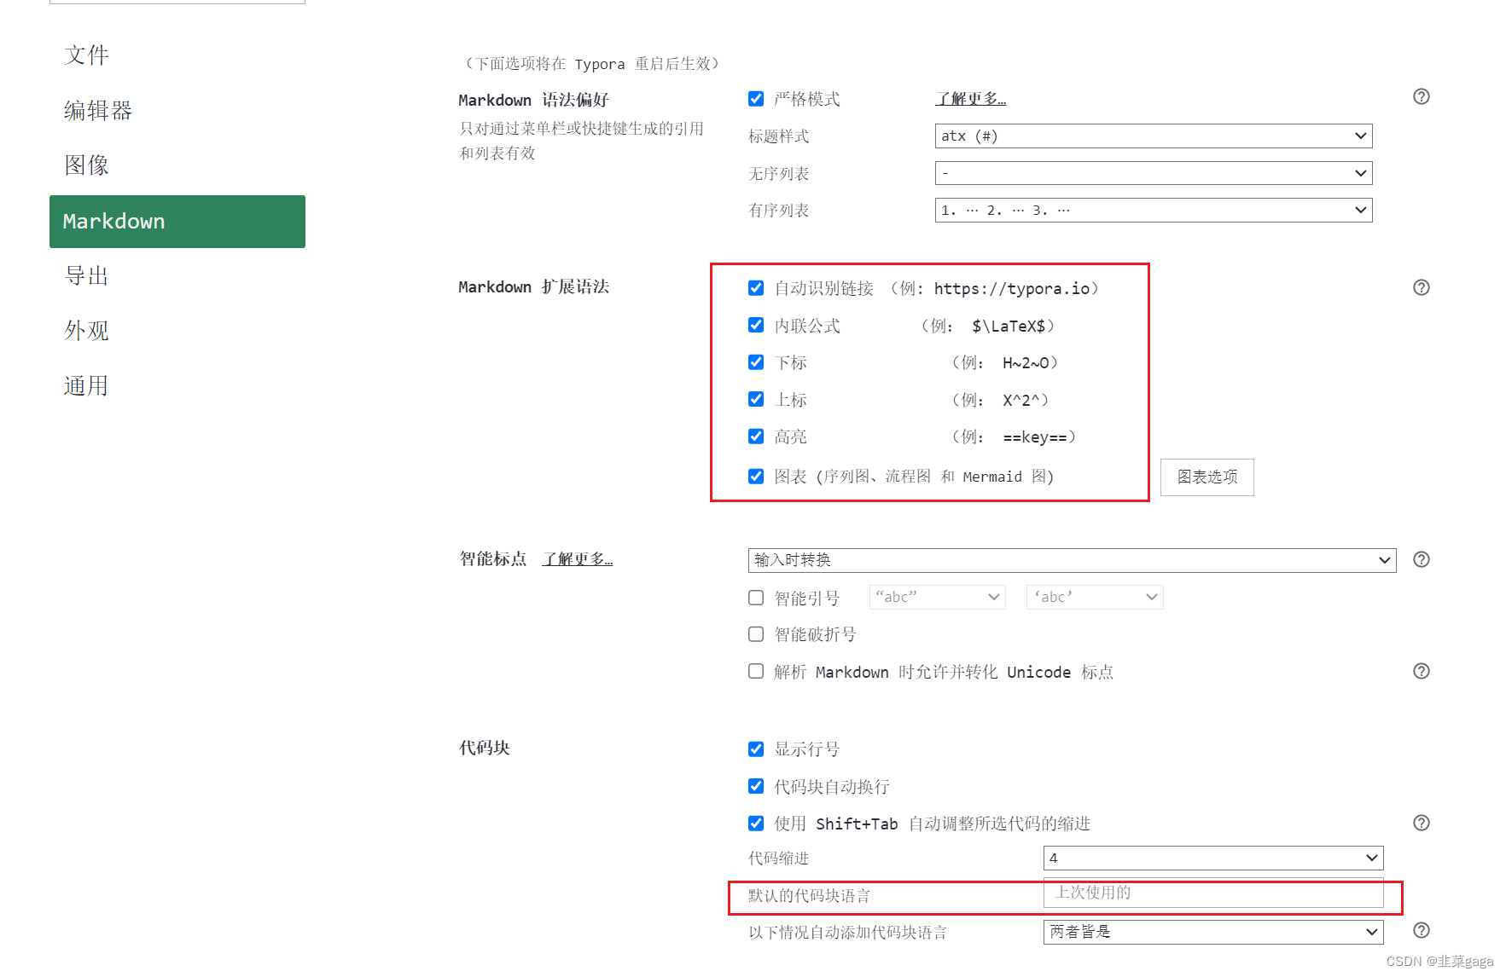Viewport: 1506px width, 977px height.
Task: Open 输入时转换 smart punctuation dropdown
Action: pos(1072,560)
